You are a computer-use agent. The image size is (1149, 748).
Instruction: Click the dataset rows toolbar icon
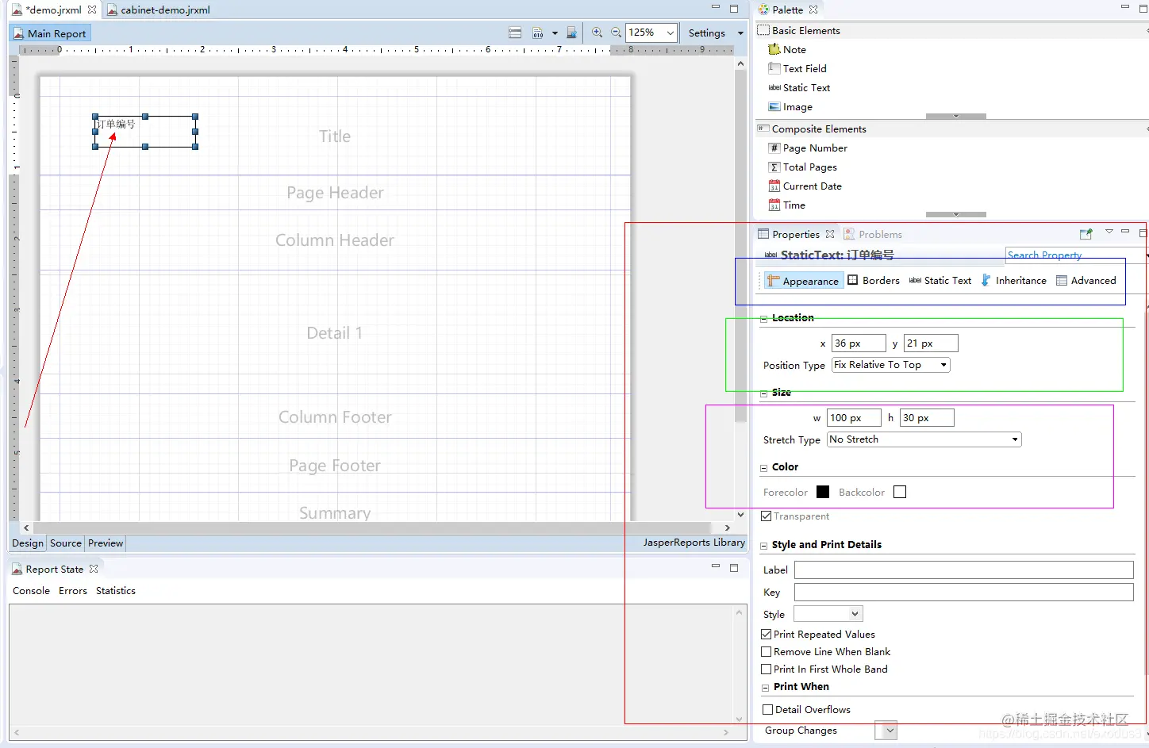pyautogui.click(x=515, y=33)
